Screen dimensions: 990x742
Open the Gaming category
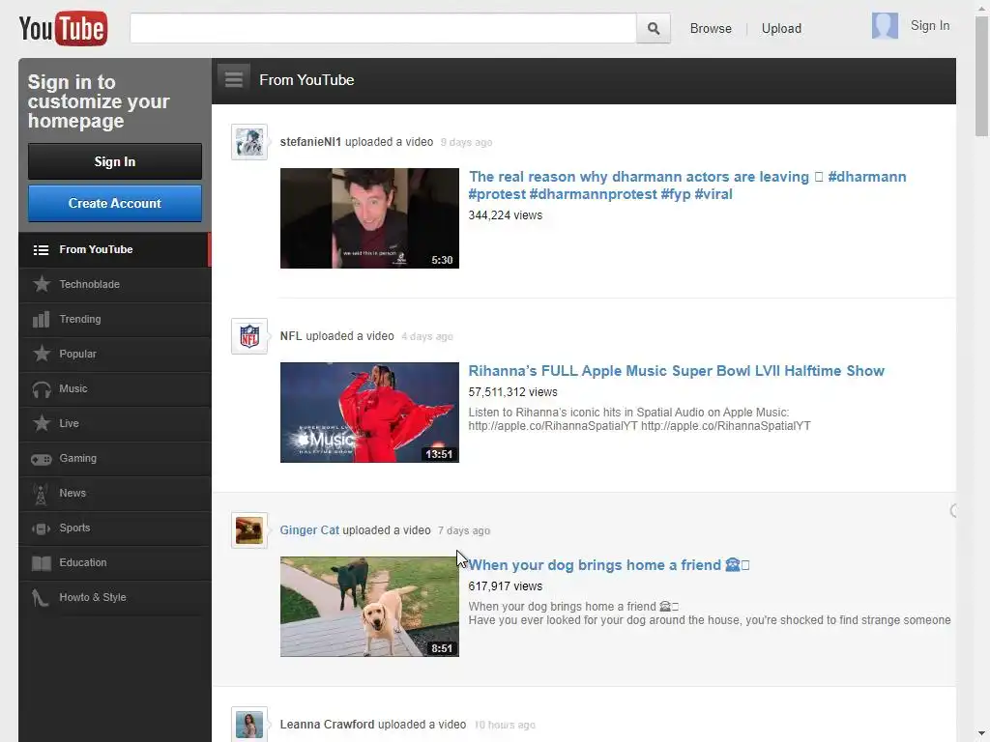coord(115,458)
